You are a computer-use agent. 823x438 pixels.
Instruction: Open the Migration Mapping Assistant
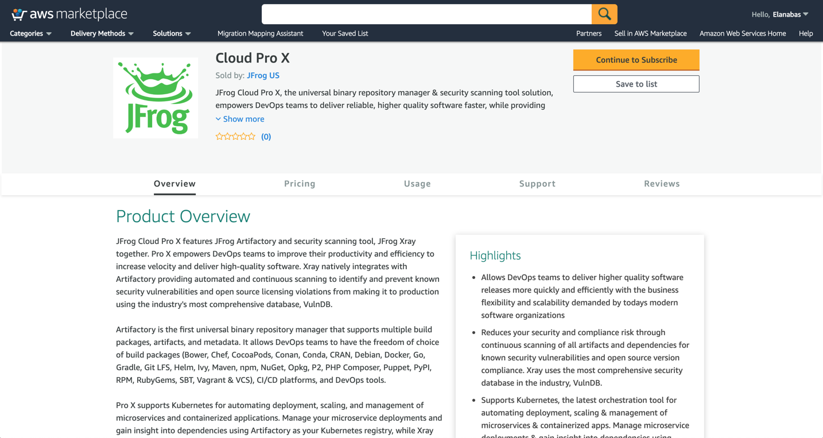click(x=260, y=33)
